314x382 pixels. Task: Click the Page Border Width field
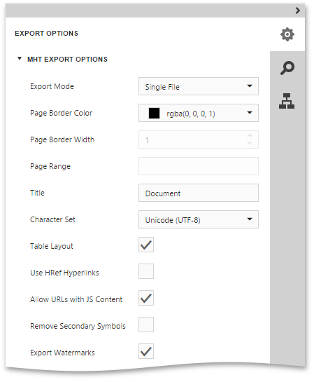click(199, 139)
